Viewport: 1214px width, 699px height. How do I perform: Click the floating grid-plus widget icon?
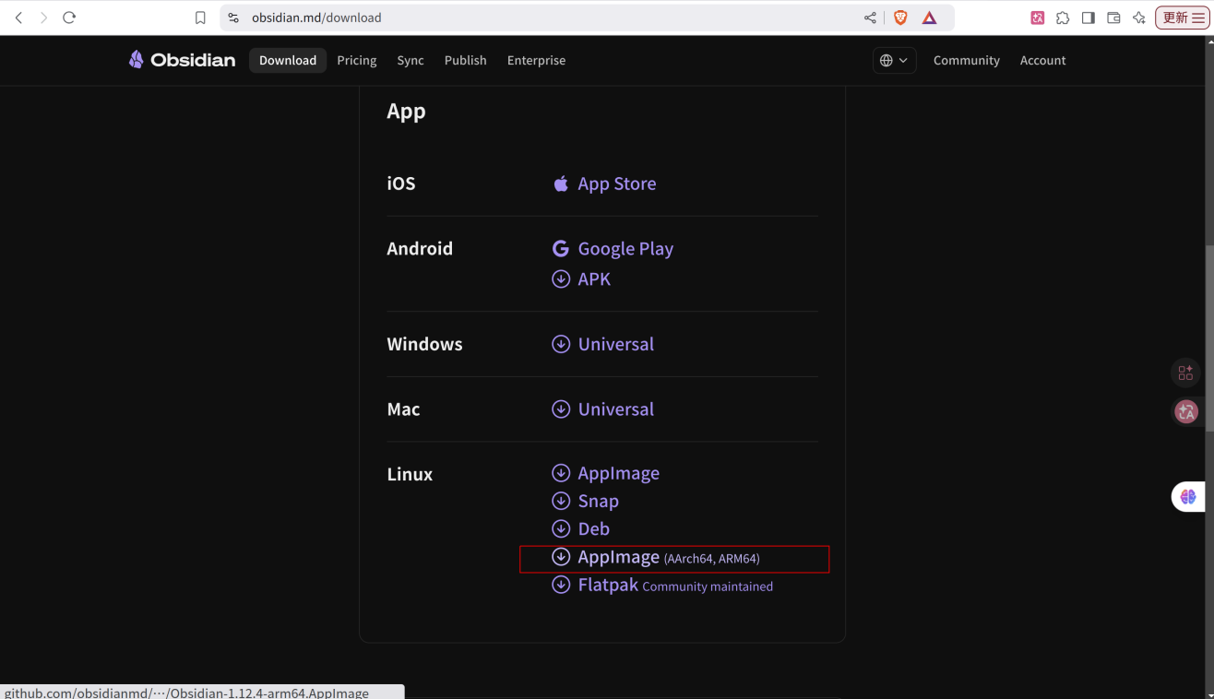[x=1185, y=373]
